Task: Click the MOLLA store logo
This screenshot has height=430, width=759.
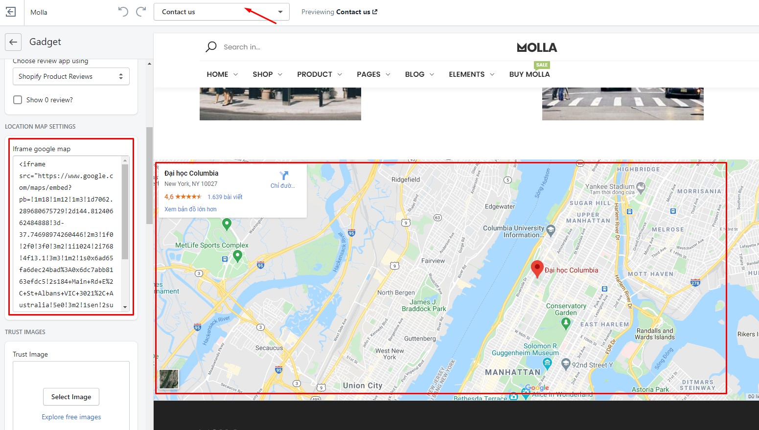Action: click(537, 47)
